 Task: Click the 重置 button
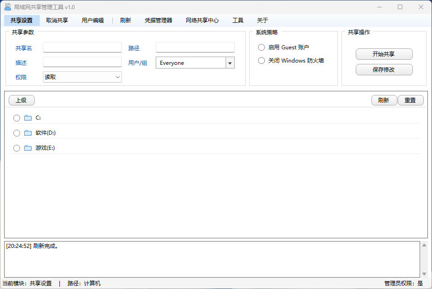point(410,100)
